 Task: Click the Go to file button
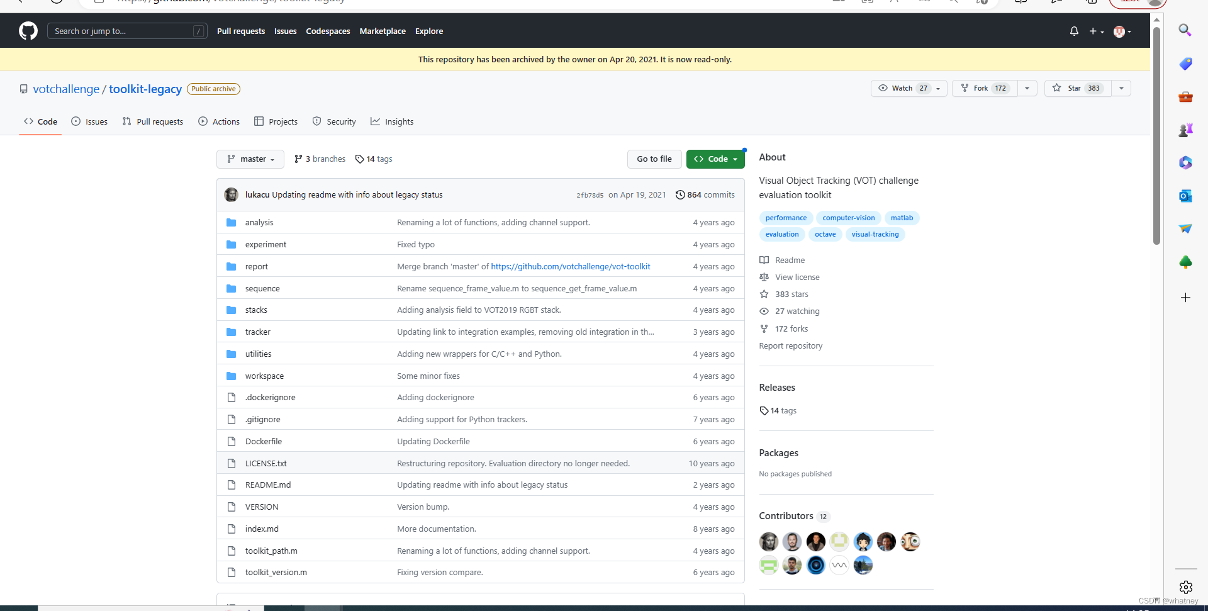tap(654, 159)
